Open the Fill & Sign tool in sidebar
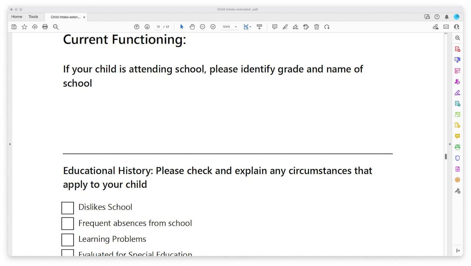 pos(458,93)
